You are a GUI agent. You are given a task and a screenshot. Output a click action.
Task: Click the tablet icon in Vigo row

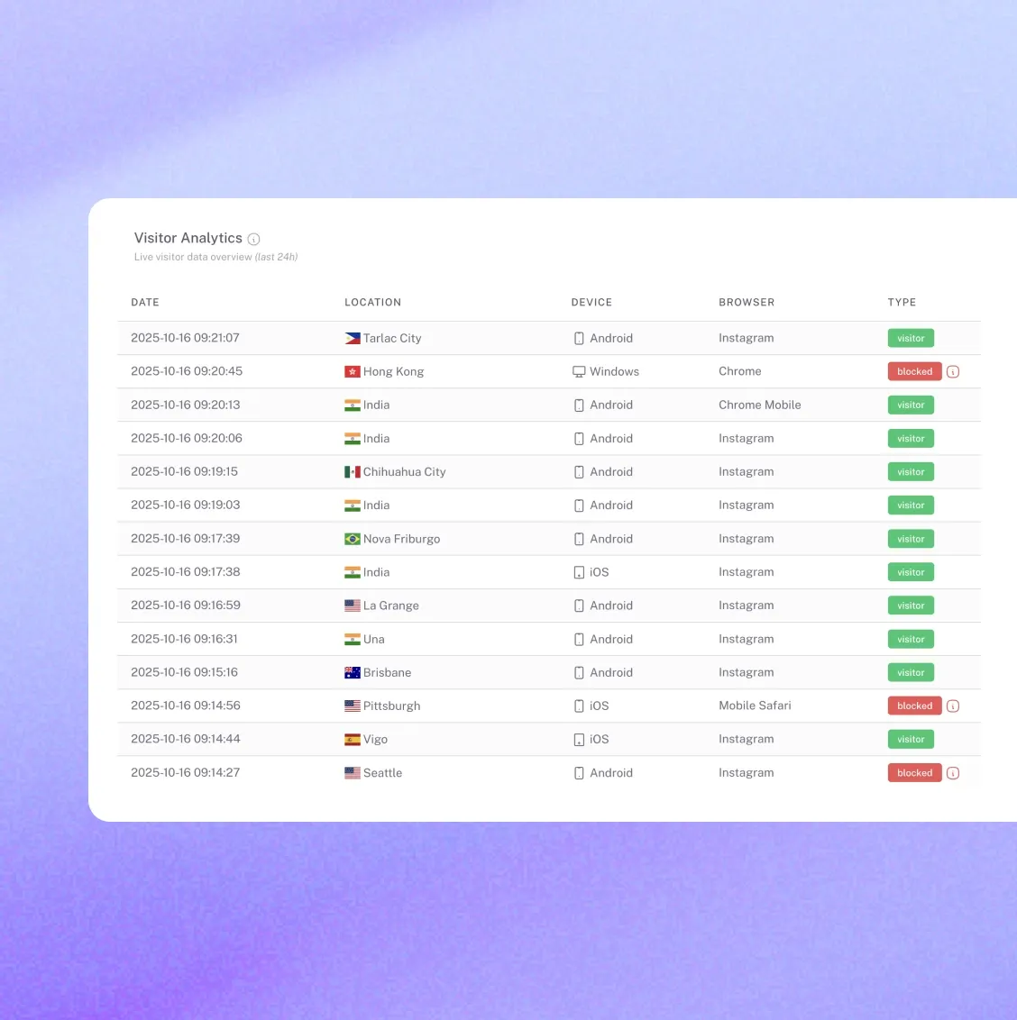coord(579,740)
